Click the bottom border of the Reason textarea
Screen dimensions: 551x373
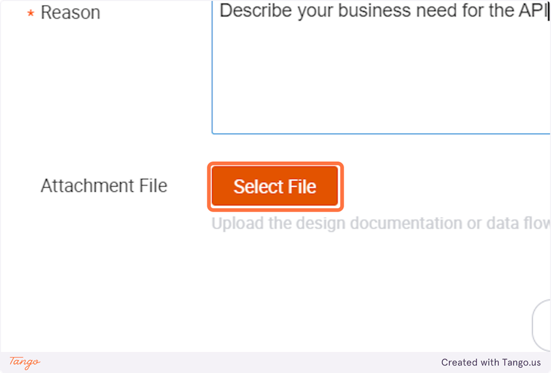point(381,133)
